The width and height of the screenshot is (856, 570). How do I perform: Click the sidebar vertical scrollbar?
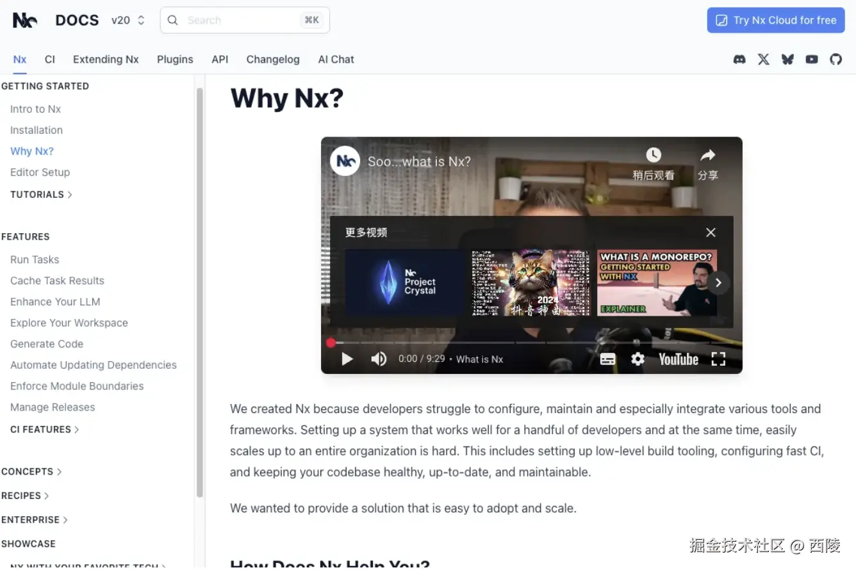pyautogui.click(x=200, y=292)
